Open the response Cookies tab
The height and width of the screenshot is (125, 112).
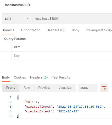click(x=20, y=77)
